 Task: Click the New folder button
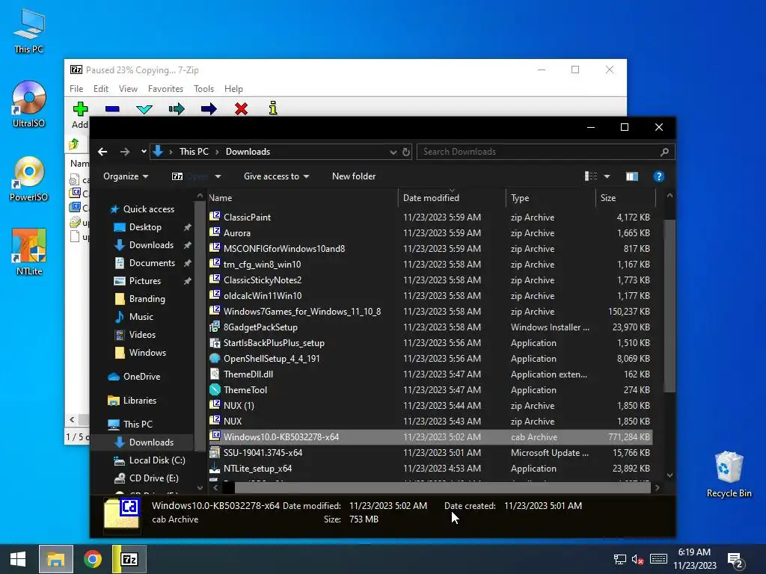point(354,176)
